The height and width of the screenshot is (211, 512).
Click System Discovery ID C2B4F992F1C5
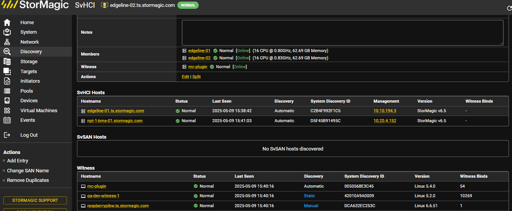[326, 111]
